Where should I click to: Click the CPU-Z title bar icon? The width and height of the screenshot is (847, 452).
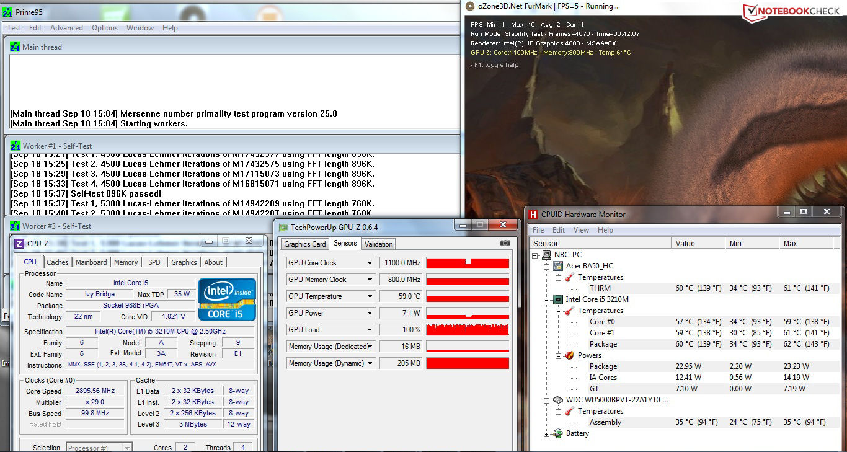point(19,243)
